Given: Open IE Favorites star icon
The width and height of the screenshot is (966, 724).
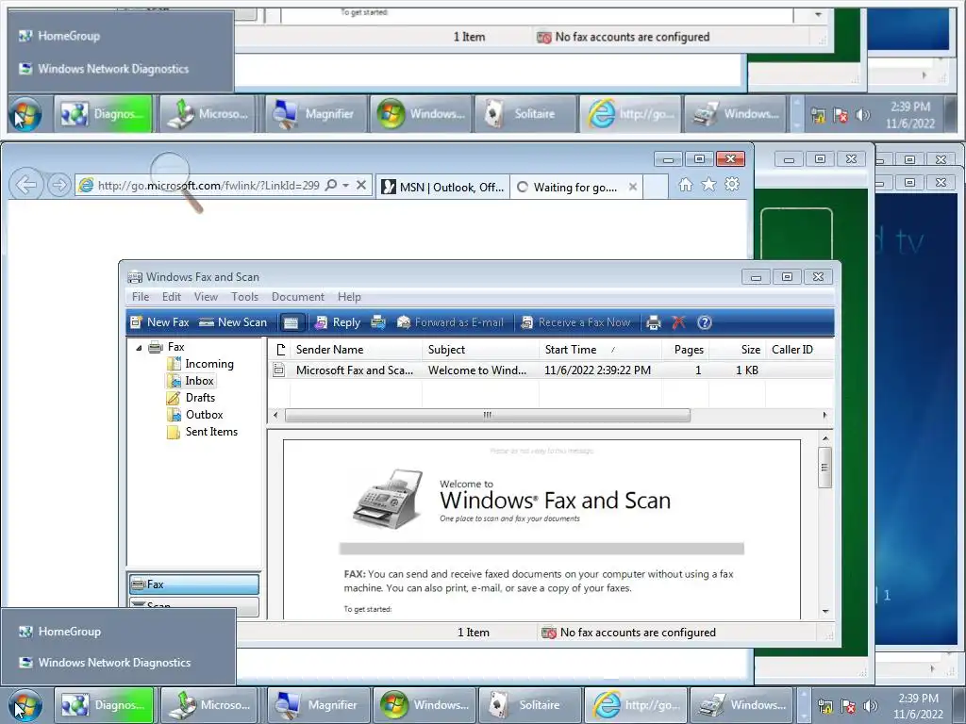Looking at the screenshot, I should 709,184.
